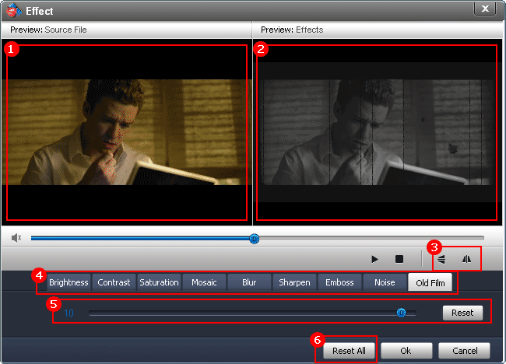Select the Old Film tab
The image size is (506, 364).
pos(430,282)
